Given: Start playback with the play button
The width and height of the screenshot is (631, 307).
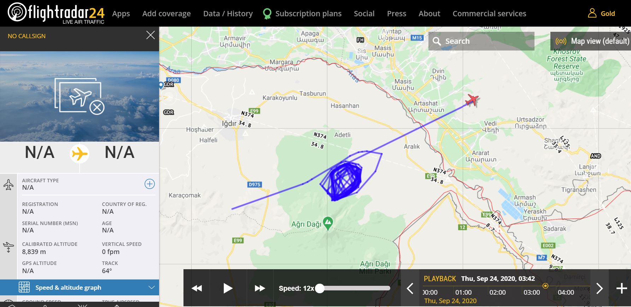Looking at the screenshot, I should (228, 288).
